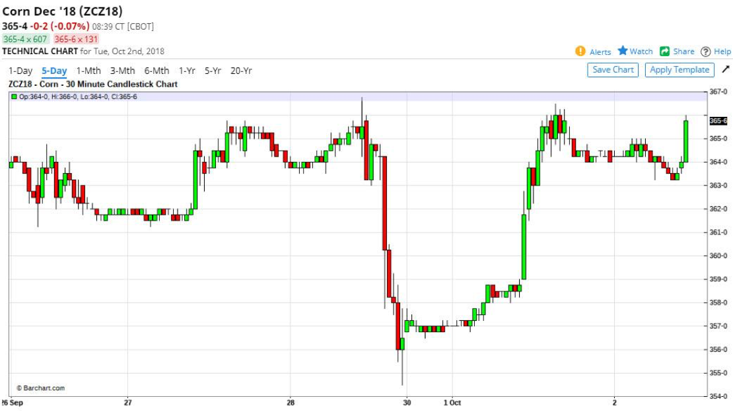Click the current price marker 365-6
The image size is (733, 418).
(x=718, y=121)
